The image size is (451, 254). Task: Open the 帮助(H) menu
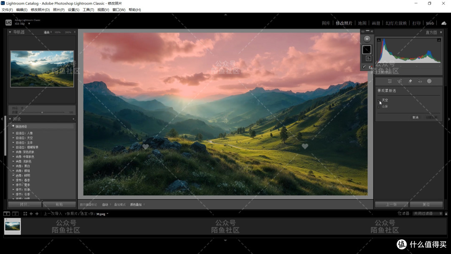(x=135, y=10)
